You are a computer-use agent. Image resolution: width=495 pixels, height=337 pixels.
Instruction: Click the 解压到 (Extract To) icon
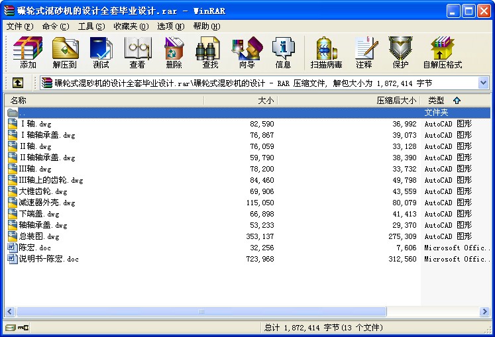[64, 53]
